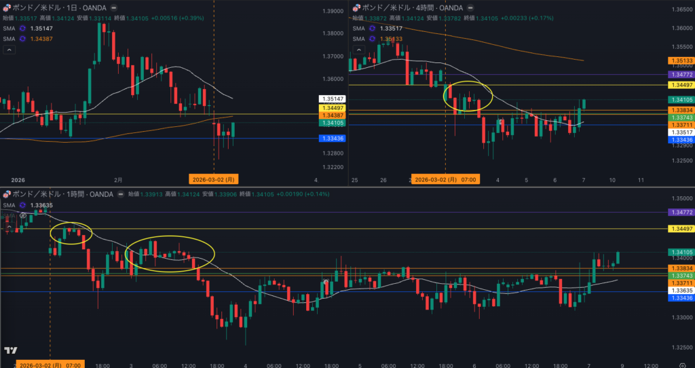Toggle the market status dot on 4-hour chart title

pos(468,7)
